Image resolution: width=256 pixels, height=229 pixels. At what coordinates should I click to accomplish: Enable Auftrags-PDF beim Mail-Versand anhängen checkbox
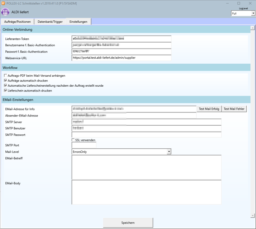[6, 76]
